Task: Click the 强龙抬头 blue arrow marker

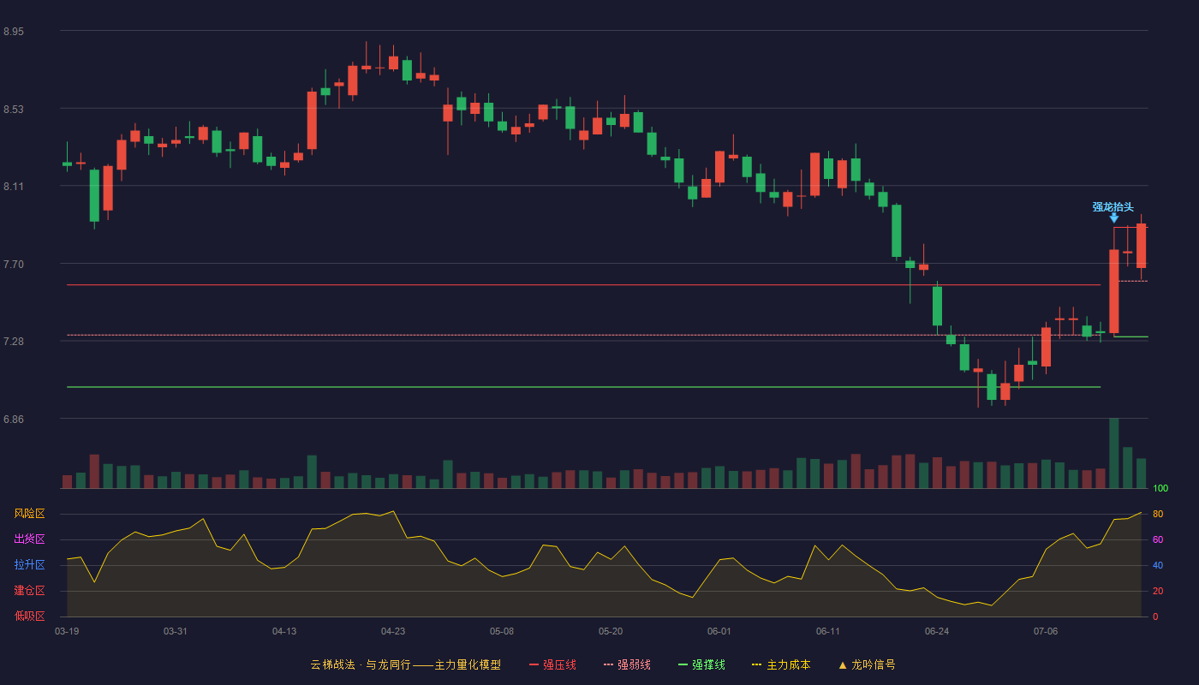Action: [x=1113, y=218]
